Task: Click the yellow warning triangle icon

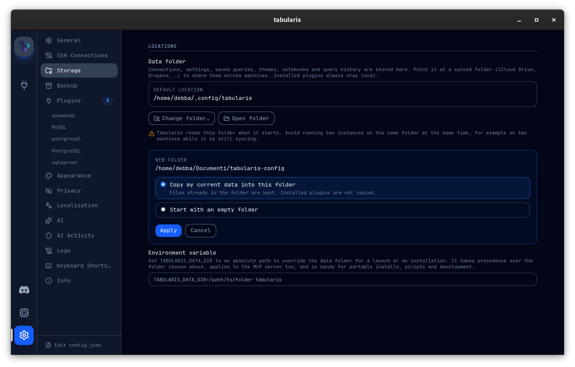Action: [x=152, y=134]
